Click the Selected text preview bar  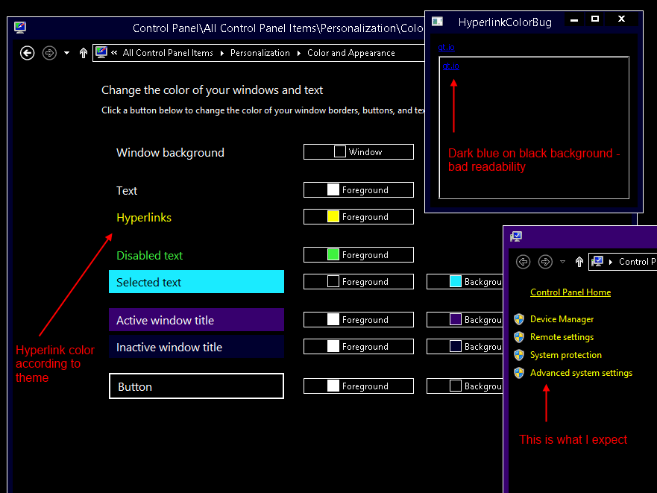coord(197,282)
